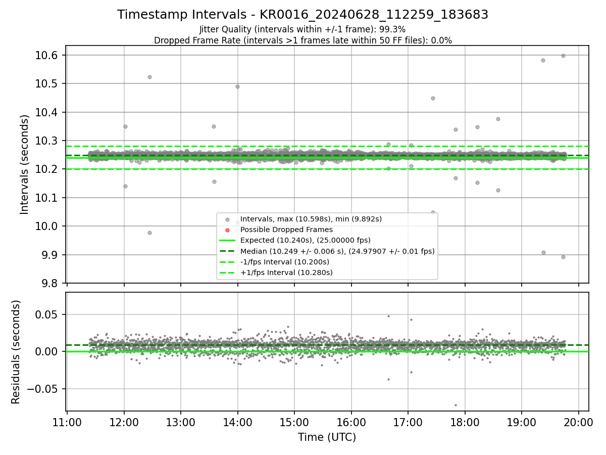Click the lowest residual point near −0.07 seconds
Image resolution: width=606 pixels, height=455 pixels.
[x=456, y=405]
